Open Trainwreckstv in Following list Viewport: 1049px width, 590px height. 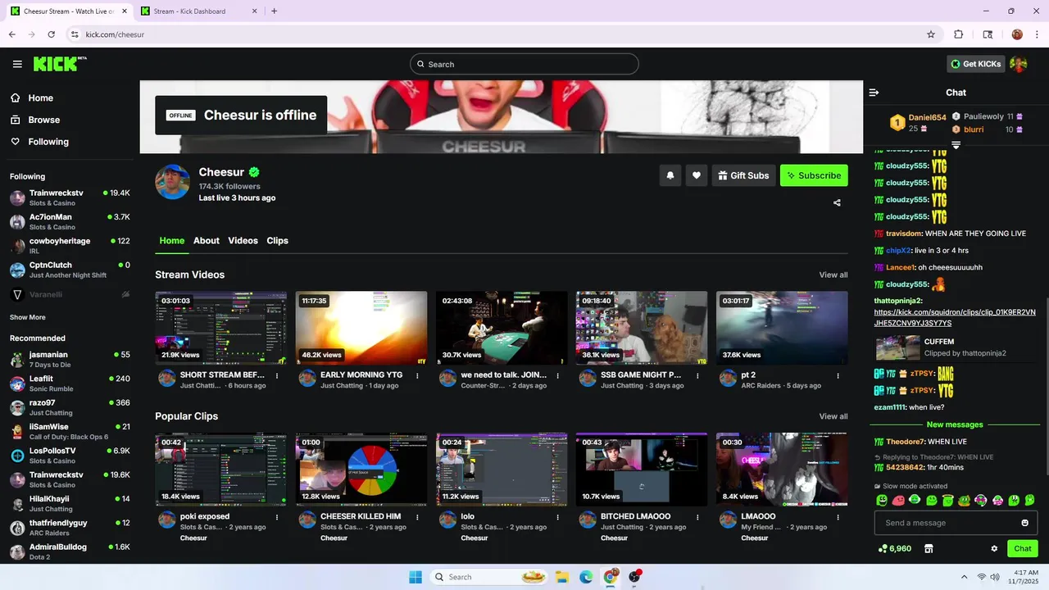(70, 197)
